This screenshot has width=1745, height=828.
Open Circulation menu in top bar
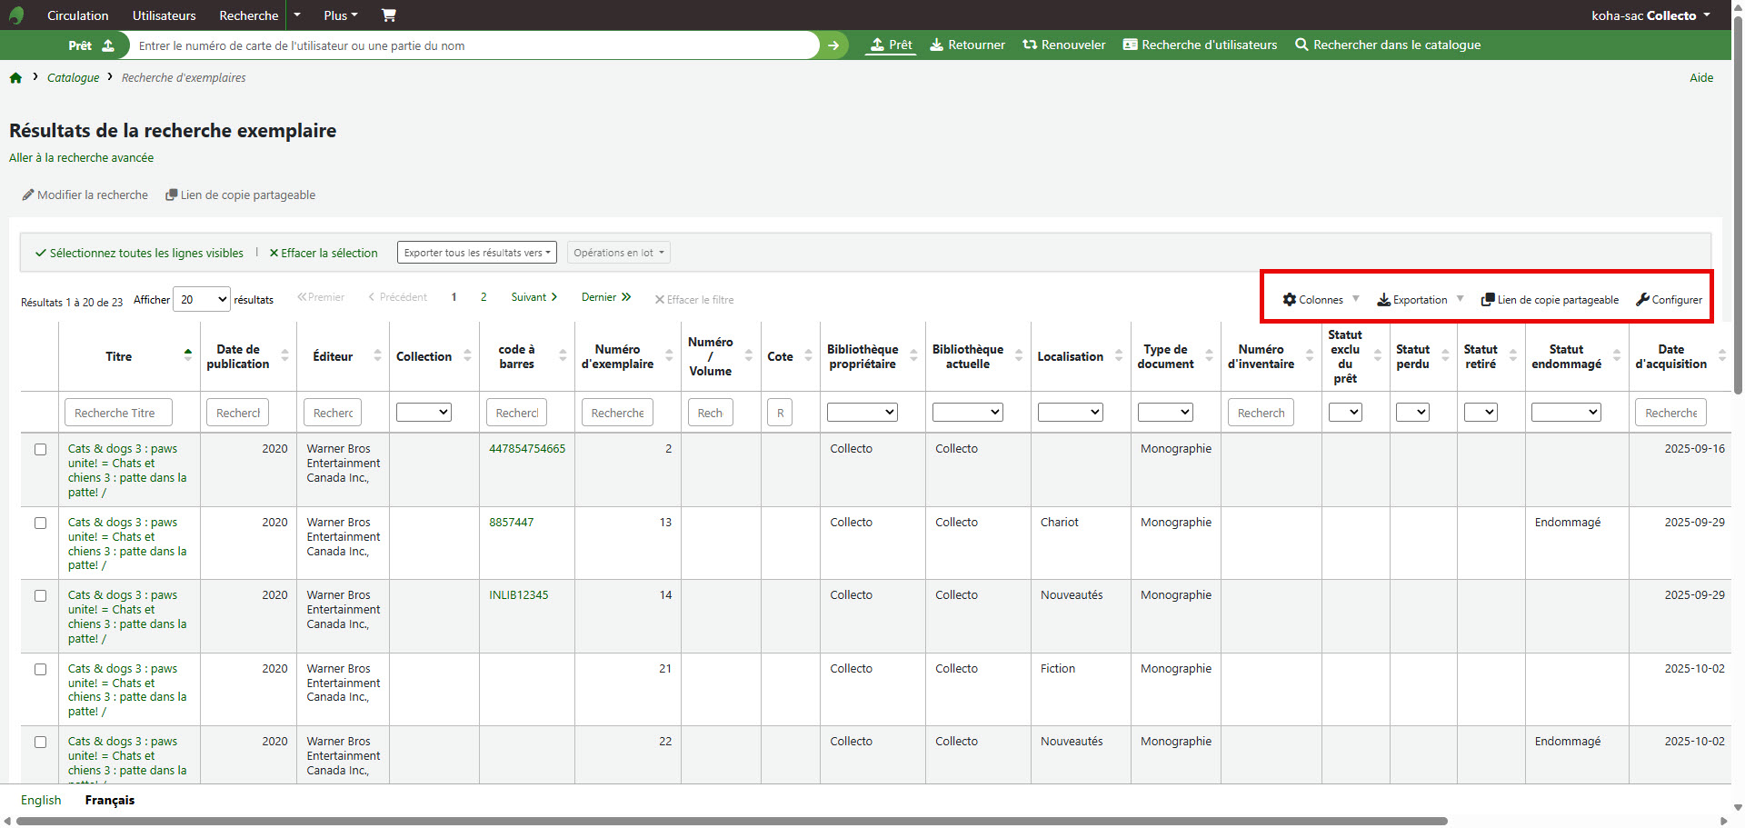click(x=77, y=15)
